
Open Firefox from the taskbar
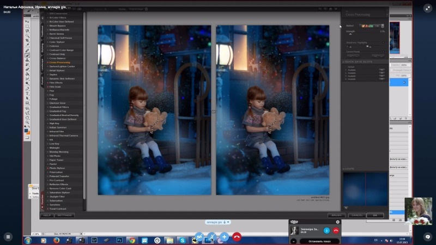tap(56, 240)
